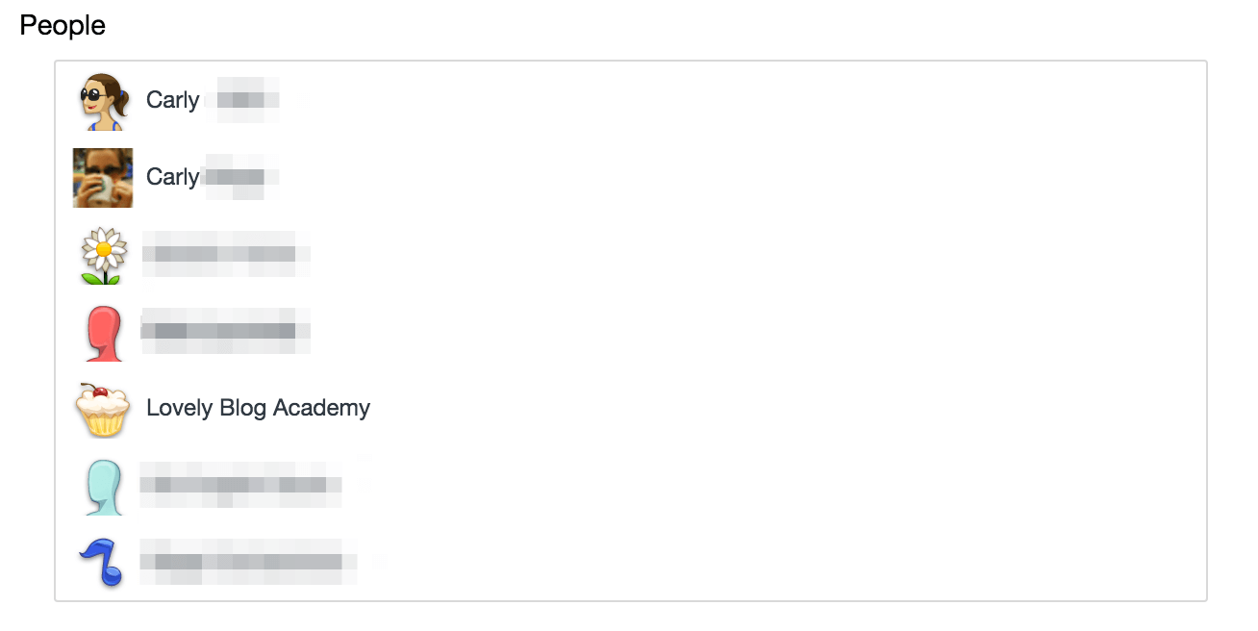
Task: Select the photo avatar of person holding cup
Action: (103, 178)
